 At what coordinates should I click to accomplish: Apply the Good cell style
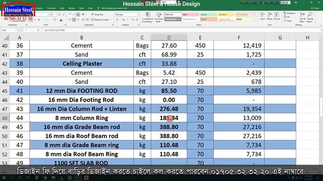click(x=208, y=15)
